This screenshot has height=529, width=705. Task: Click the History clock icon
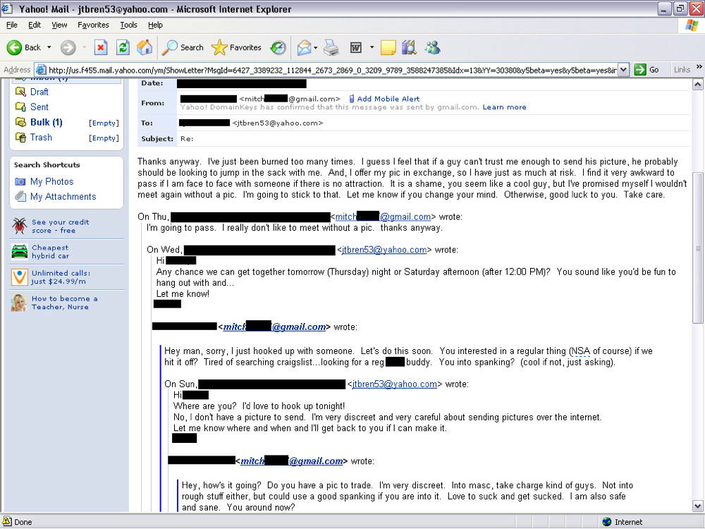point(278,47)
